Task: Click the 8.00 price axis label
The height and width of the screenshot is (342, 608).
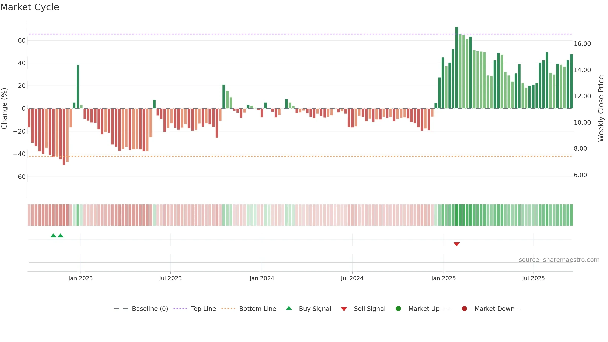Action: click(x=580, y=149)
